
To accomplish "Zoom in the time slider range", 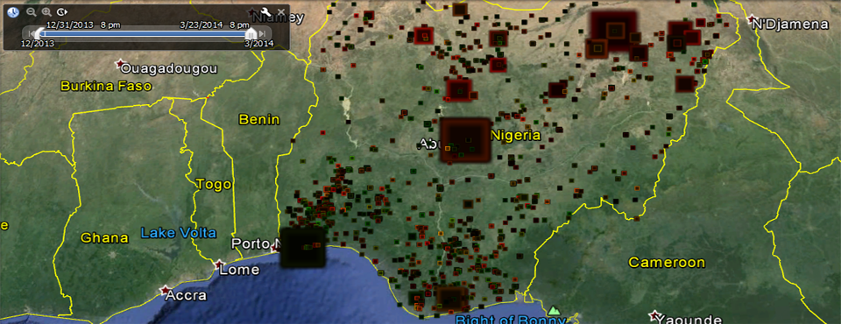I will 46,12.
